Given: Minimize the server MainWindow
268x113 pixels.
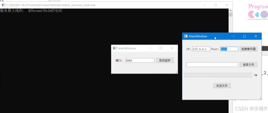Looking at the screenshot, I should tap(150, 48).
